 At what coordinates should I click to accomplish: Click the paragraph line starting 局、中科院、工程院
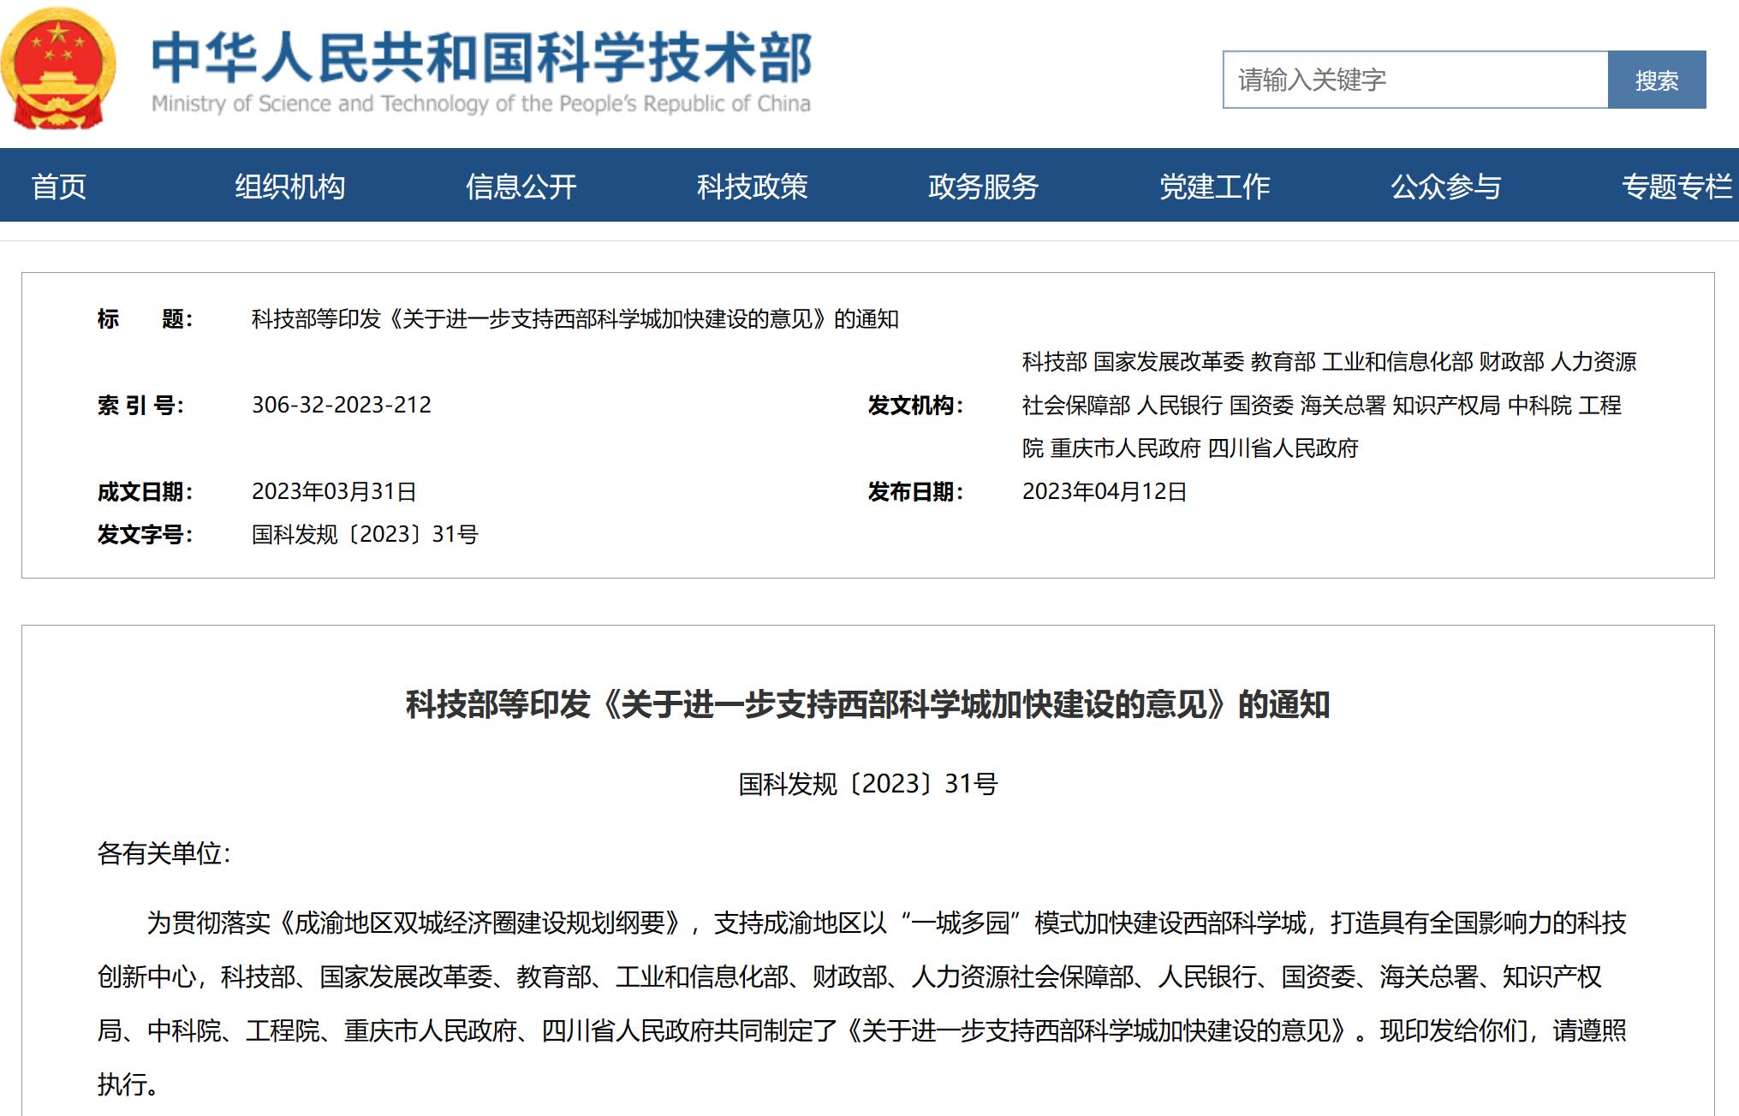(861, 1030)
